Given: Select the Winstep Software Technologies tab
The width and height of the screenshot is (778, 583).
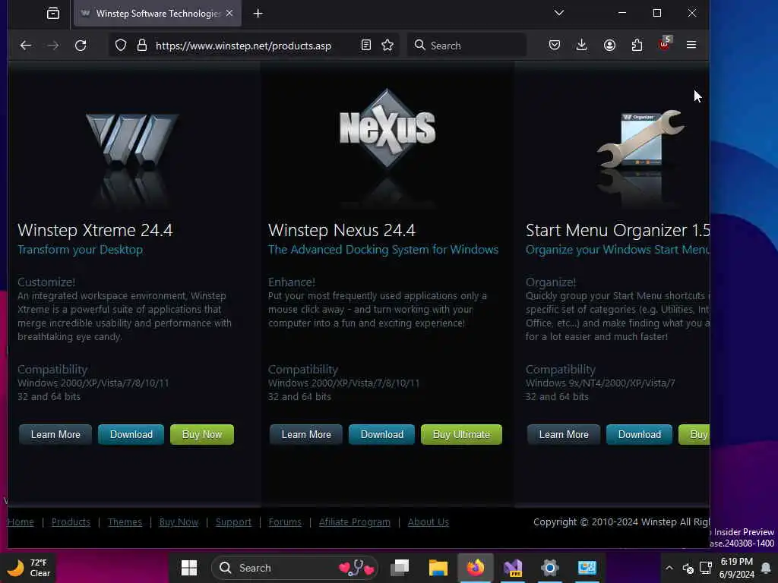Looking at the screenshot, I should 158,14.
